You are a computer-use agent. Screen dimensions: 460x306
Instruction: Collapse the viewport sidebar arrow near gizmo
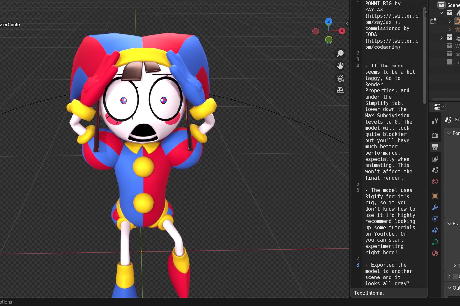[x=347, y=23]
